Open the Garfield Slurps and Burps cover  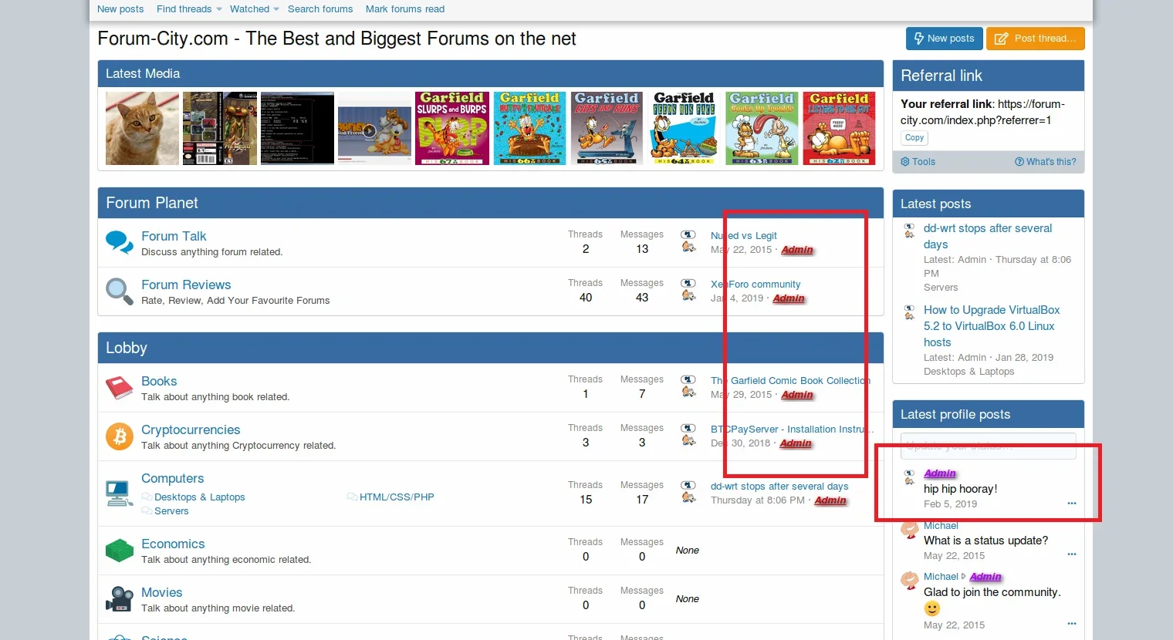tap(452, 128)
